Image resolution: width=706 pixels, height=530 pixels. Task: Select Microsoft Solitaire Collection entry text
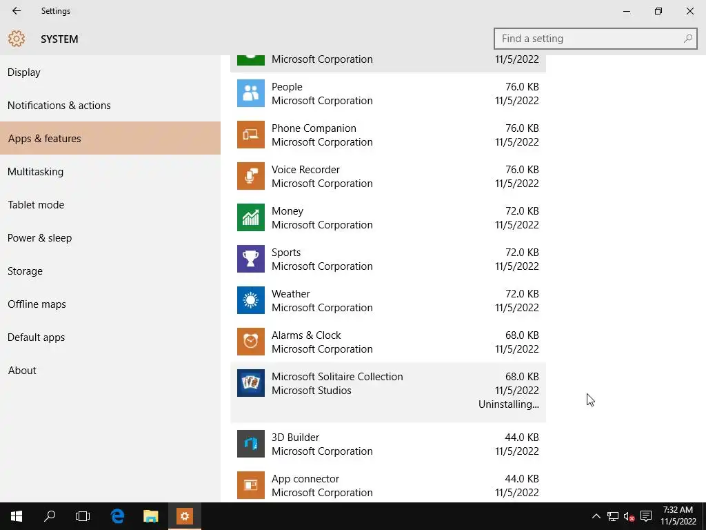[337, 377]
